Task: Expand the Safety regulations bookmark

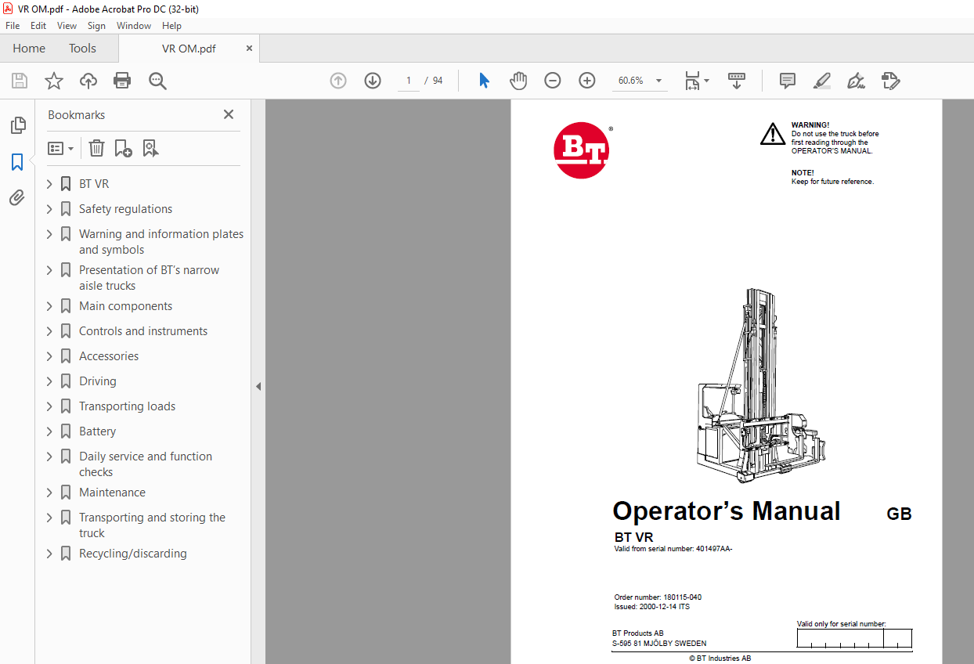Action: click(x=49, y=209)
